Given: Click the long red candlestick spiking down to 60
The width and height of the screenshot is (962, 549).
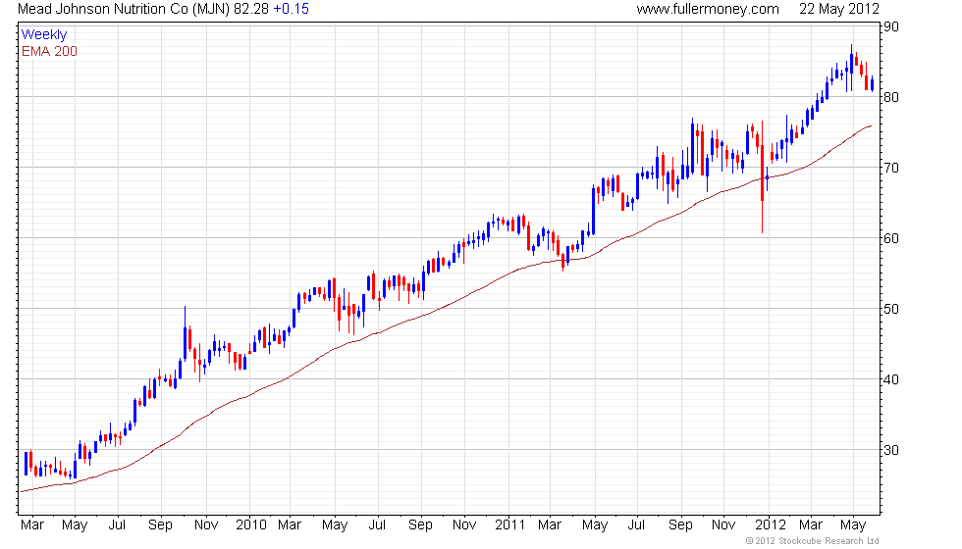Looking at the screenshot, I should point(762,177).
